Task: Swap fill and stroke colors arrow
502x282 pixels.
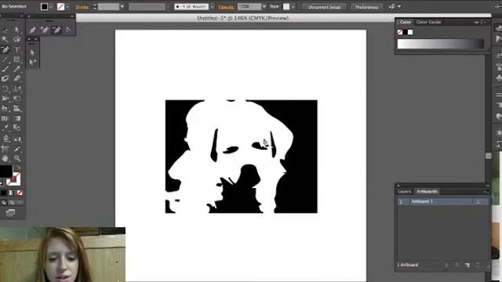Action: 18,168
